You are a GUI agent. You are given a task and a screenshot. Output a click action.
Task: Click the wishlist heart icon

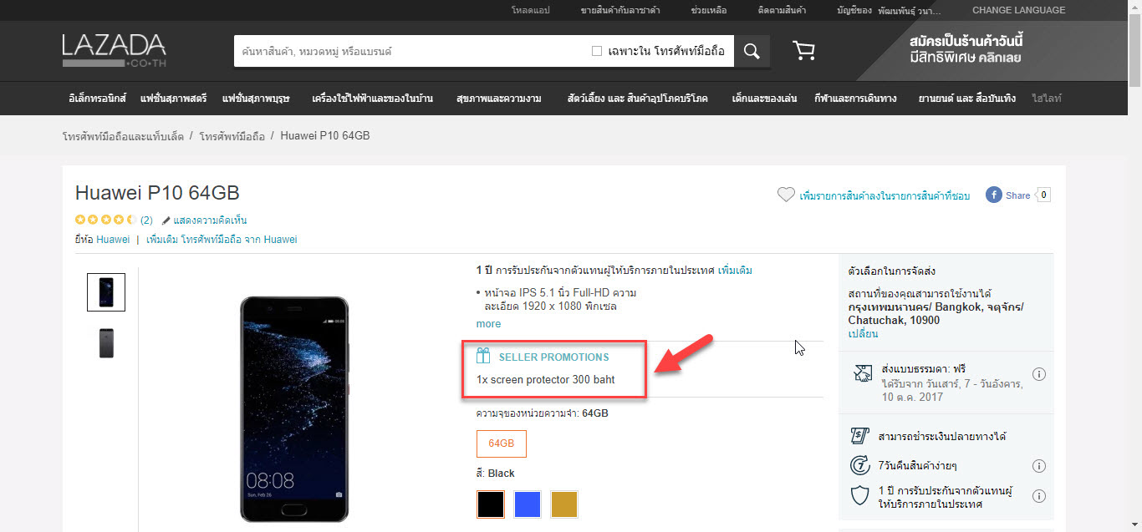click(785, 195)
